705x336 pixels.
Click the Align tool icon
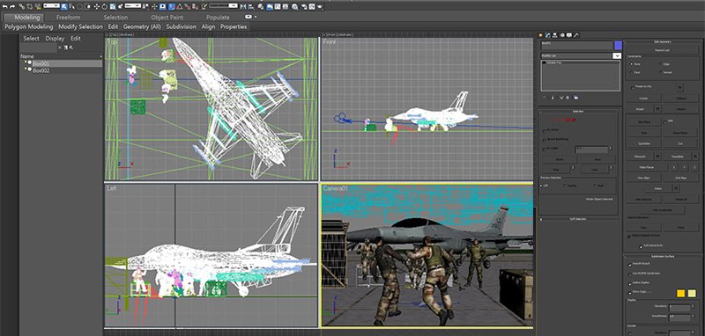click(x=251, y=7)
